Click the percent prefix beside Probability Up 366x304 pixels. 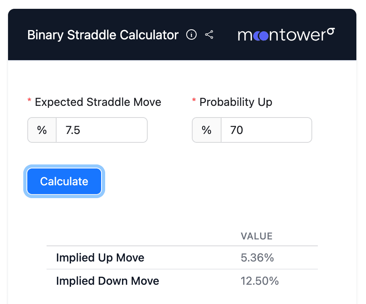pos(206,130)
